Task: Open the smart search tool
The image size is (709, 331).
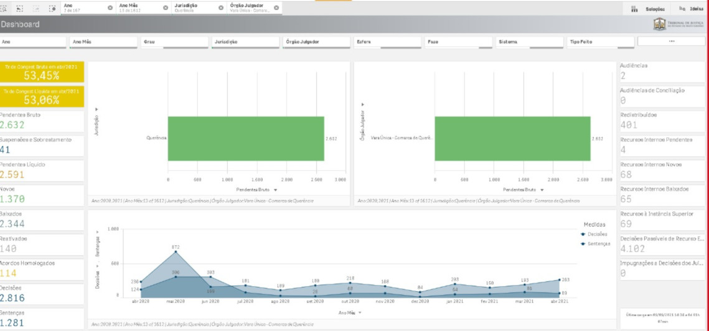Action: tap(4, 8)
